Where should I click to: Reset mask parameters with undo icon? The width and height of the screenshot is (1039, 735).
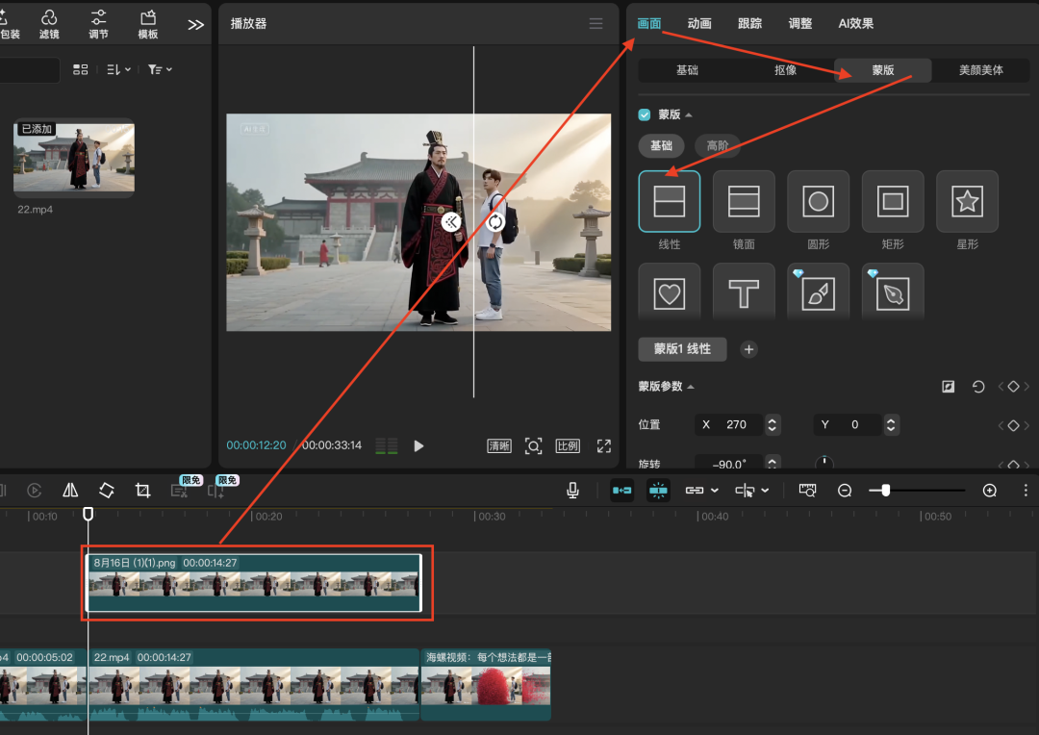[x=978, y=387]
